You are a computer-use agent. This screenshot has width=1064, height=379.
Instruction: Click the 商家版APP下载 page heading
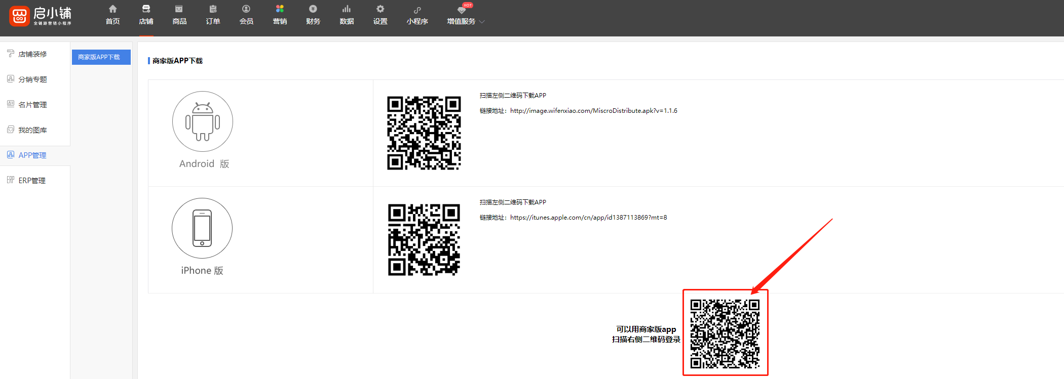point(177,61)
